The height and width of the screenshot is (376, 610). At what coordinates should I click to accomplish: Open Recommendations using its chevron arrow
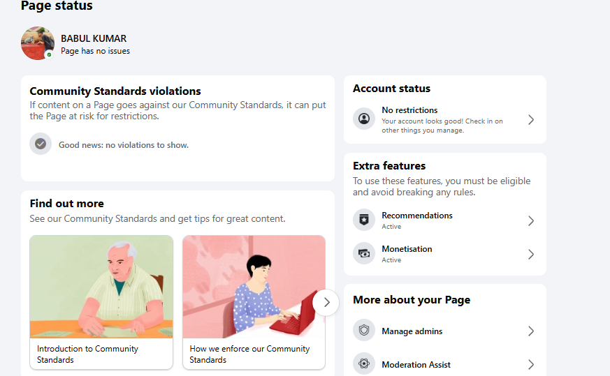tap(531, 220)
